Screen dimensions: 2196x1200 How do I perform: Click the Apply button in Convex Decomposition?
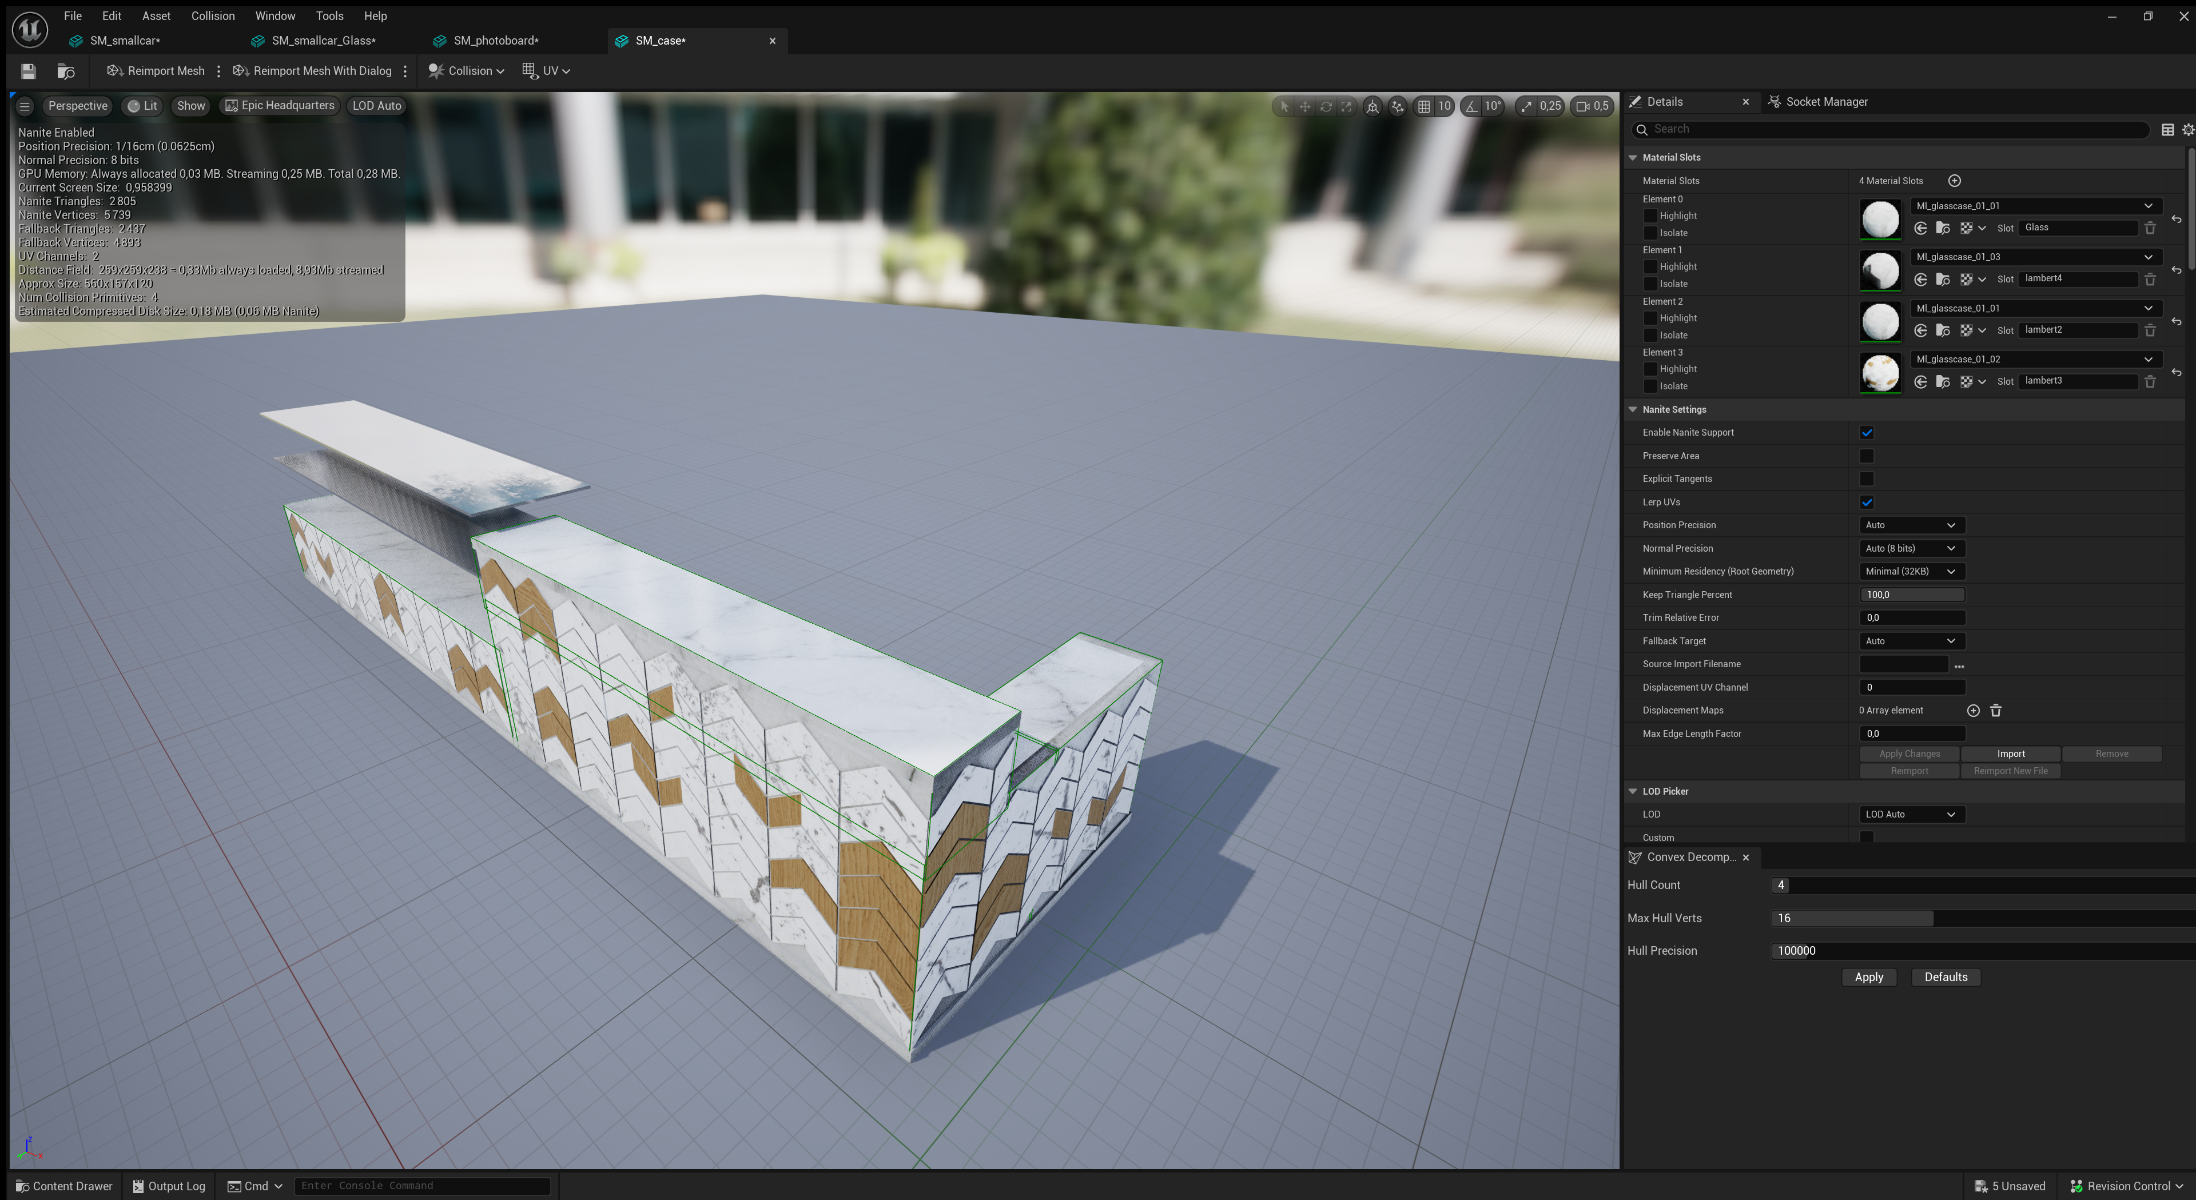coord(1869,976)
